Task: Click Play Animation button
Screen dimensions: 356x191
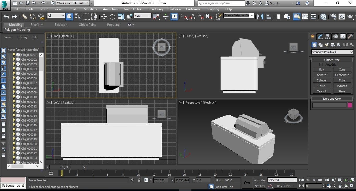Action: tap(314, 180)
